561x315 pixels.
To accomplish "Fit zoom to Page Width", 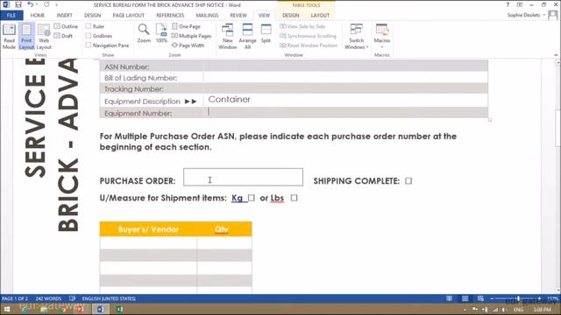I will point(188,45).
